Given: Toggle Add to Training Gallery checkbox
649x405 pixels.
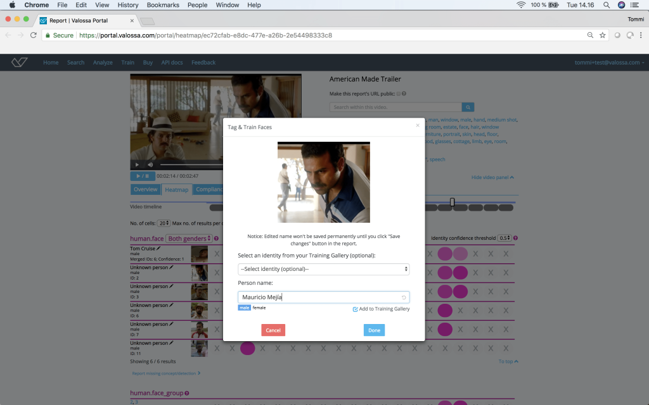Looking at the screenshot, I should point(355,309).
